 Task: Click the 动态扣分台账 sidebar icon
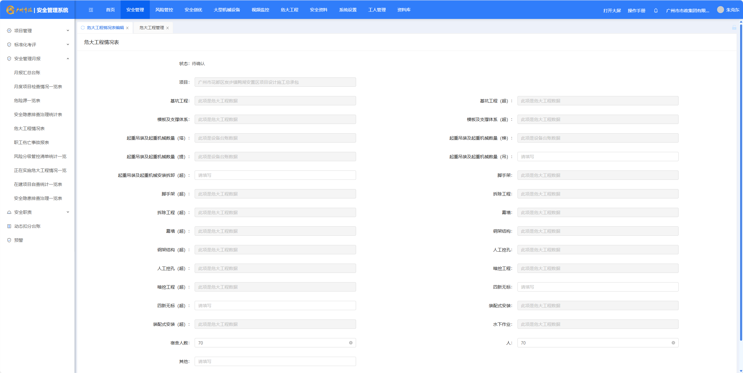(x=9, y=226)
